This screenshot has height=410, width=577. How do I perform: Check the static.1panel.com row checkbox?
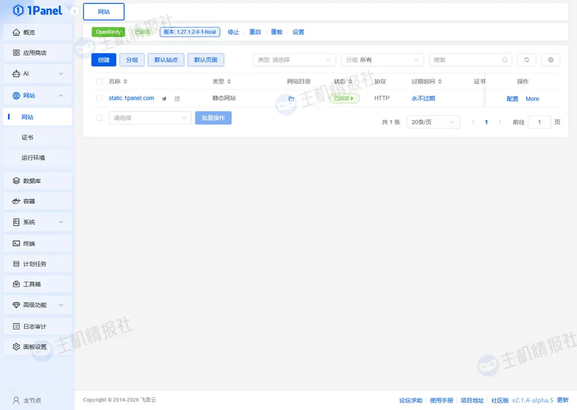(99, 99)
